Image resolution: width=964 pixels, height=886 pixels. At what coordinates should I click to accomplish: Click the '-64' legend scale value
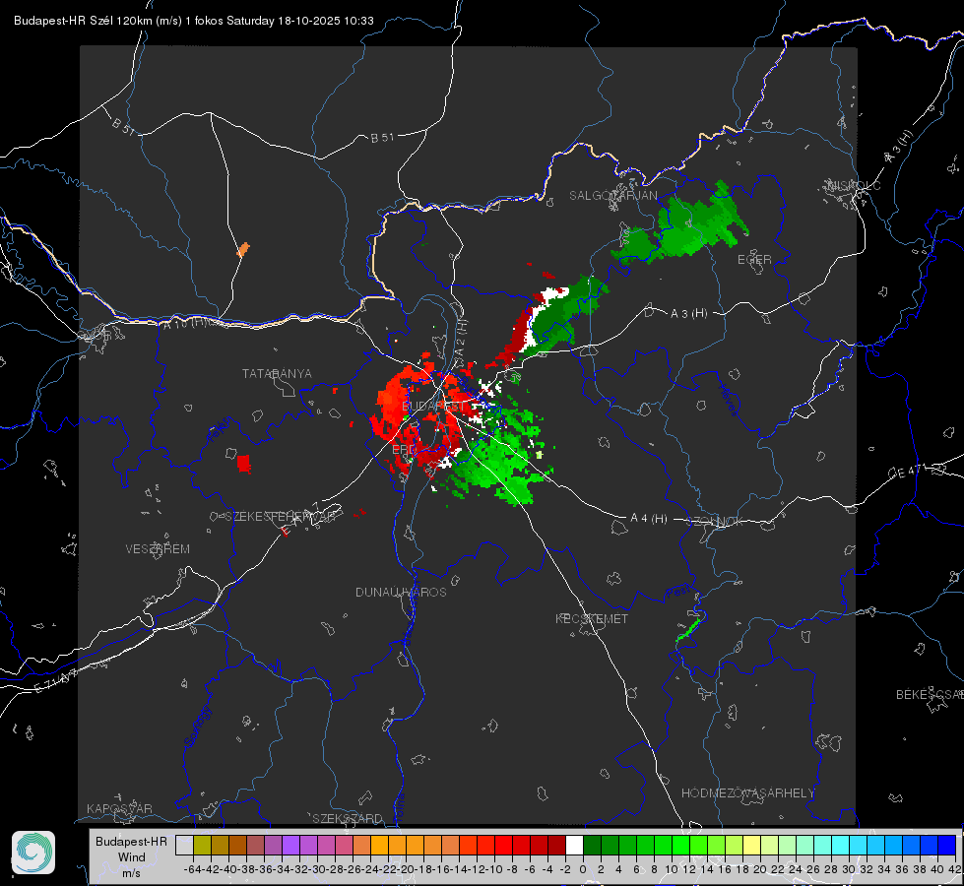(192, 869)
